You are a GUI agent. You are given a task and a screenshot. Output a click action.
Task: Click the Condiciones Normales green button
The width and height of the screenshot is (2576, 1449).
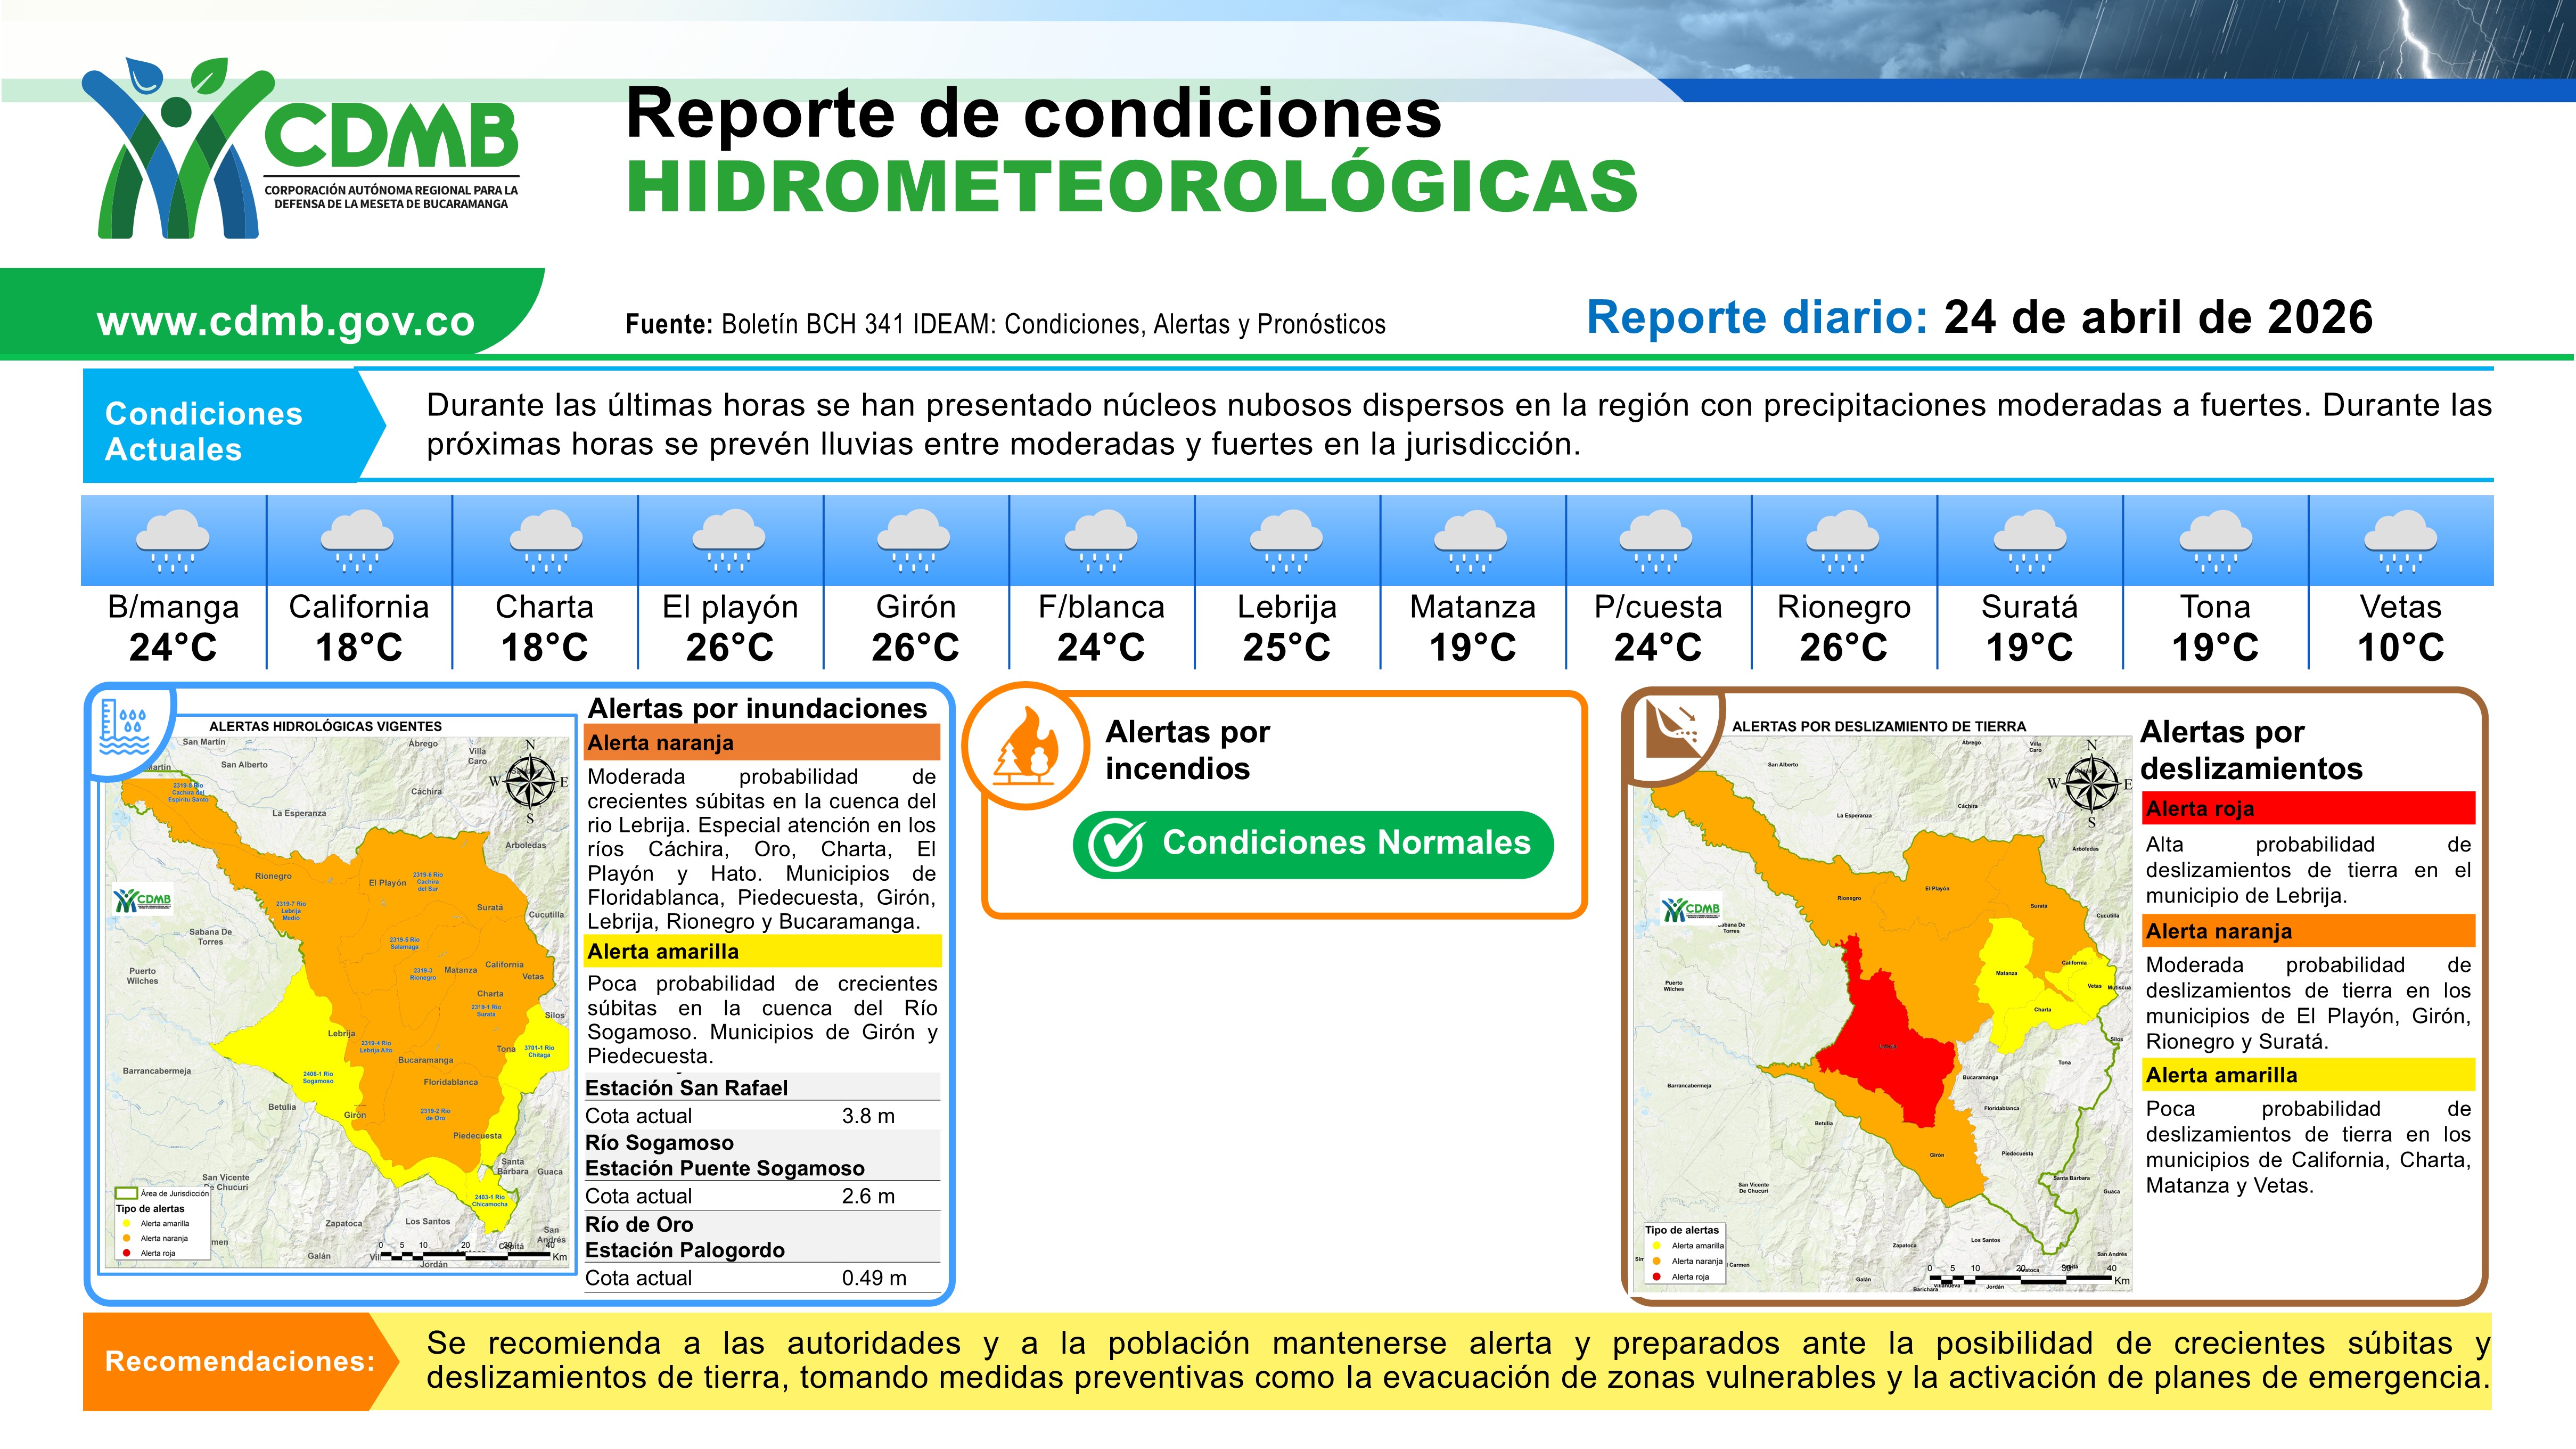pyautogui.click(x=1313, y=845)
